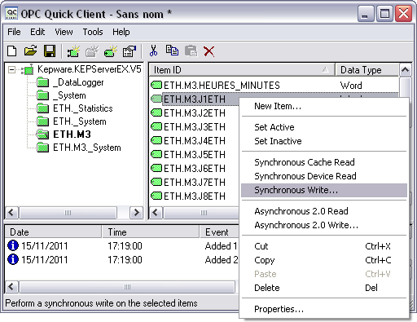This screenshot has height=322, width=417.
Task: Choose Asynchronous 2.0 Read
Action: tap(324, 211)
